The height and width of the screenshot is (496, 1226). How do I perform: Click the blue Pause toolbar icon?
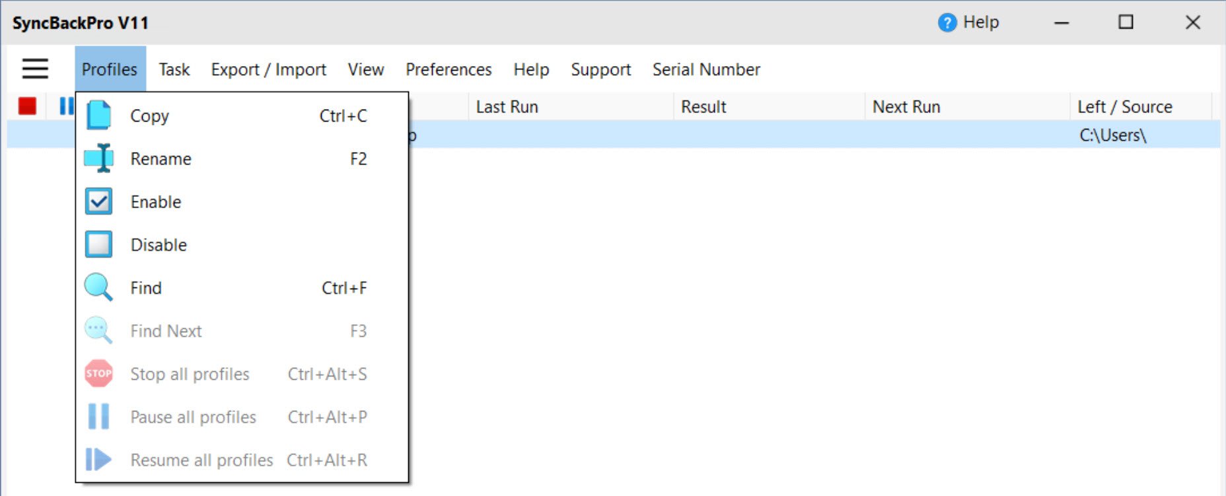(67, 106)
